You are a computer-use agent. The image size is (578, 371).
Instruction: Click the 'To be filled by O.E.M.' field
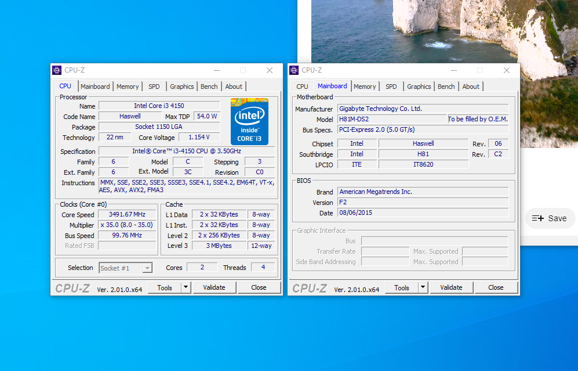(x=478, y=119)
